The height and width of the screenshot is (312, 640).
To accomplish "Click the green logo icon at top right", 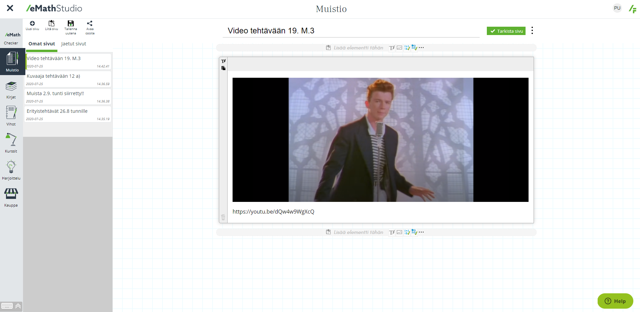I will [x=633, y=9].
